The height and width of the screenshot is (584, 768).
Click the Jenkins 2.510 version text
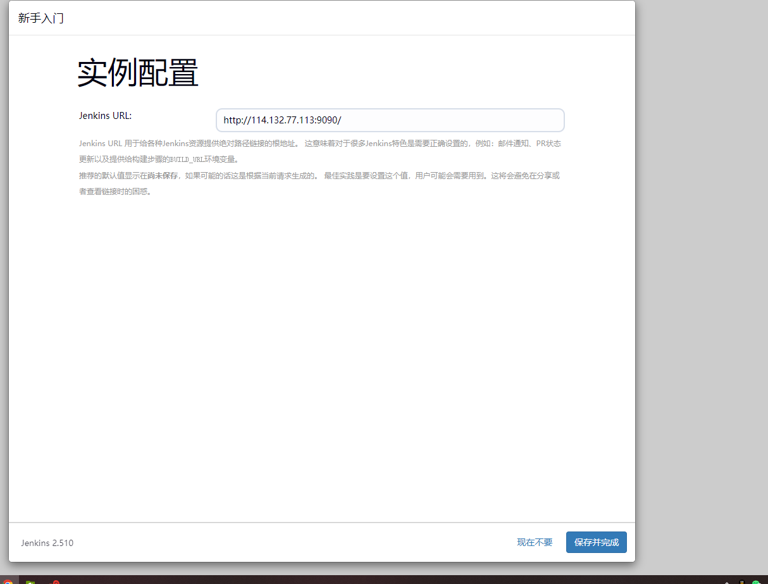coord(47,543)
